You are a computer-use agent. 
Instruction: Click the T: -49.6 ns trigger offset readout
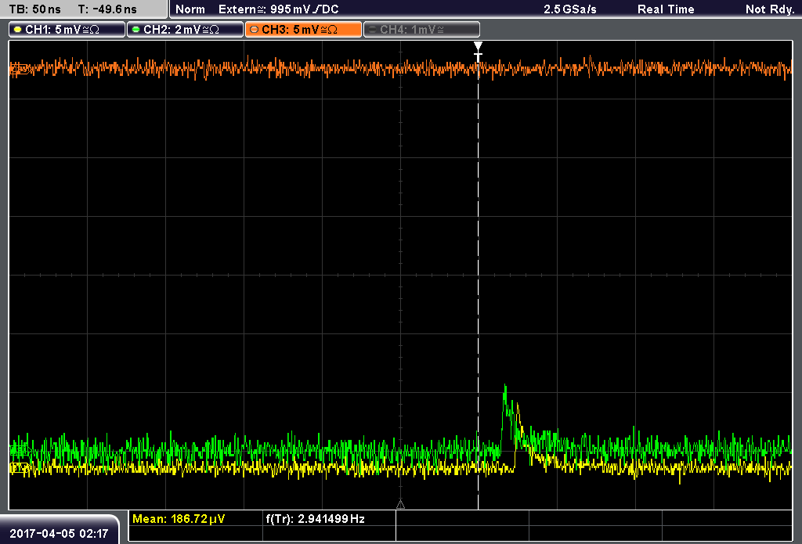point(107,9)
